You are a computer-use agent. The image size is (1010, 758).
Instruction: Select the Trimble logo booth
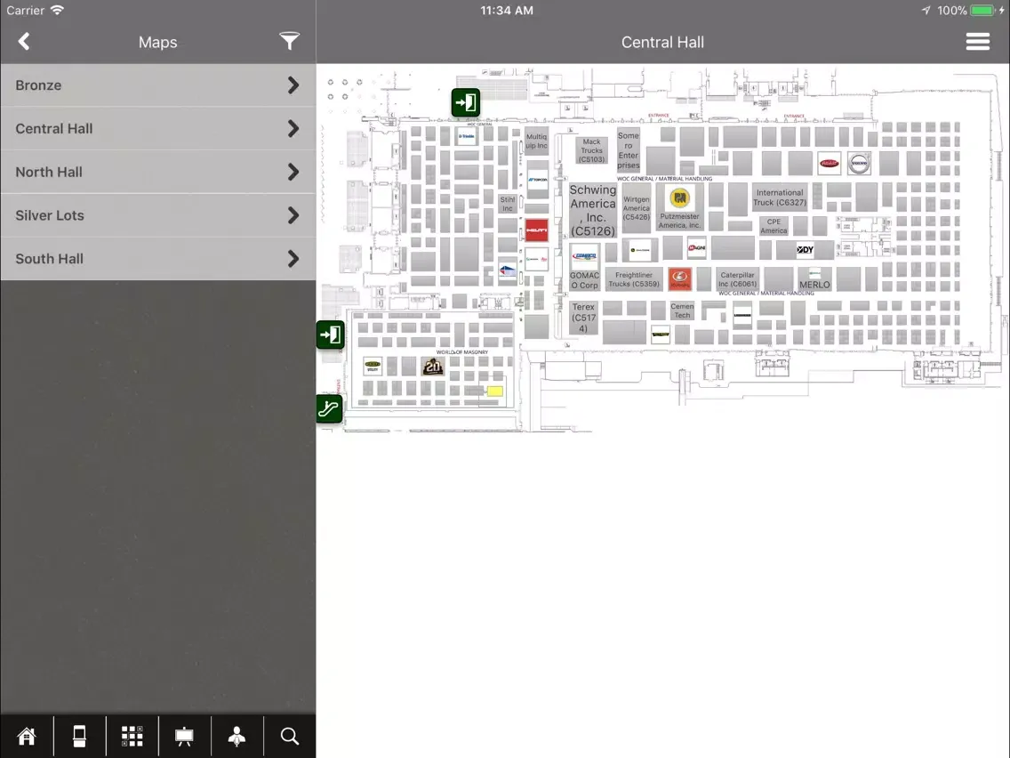coord(467,136)
